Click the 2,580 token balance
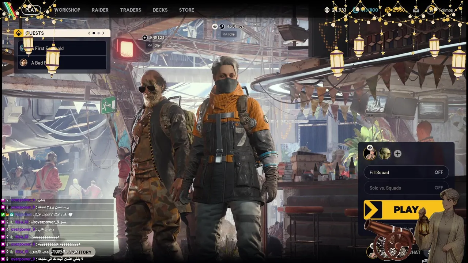 (x=399, y=10)
